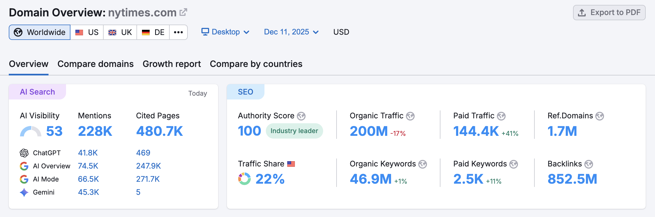The width and height of the screenshot is (655, 217).
Task: Click the AI Visibility gauge
Action: coord(31,131)
